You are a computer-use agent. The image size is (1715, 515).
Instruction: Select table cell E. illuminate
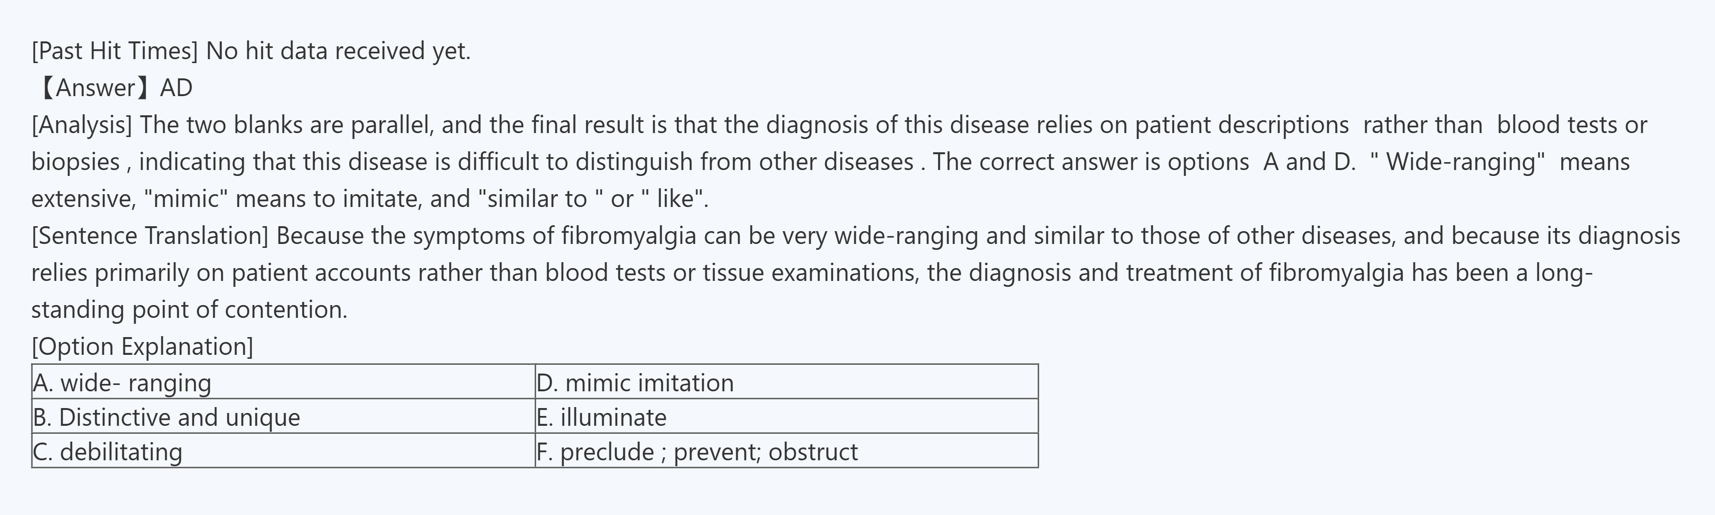click(601, 418)
